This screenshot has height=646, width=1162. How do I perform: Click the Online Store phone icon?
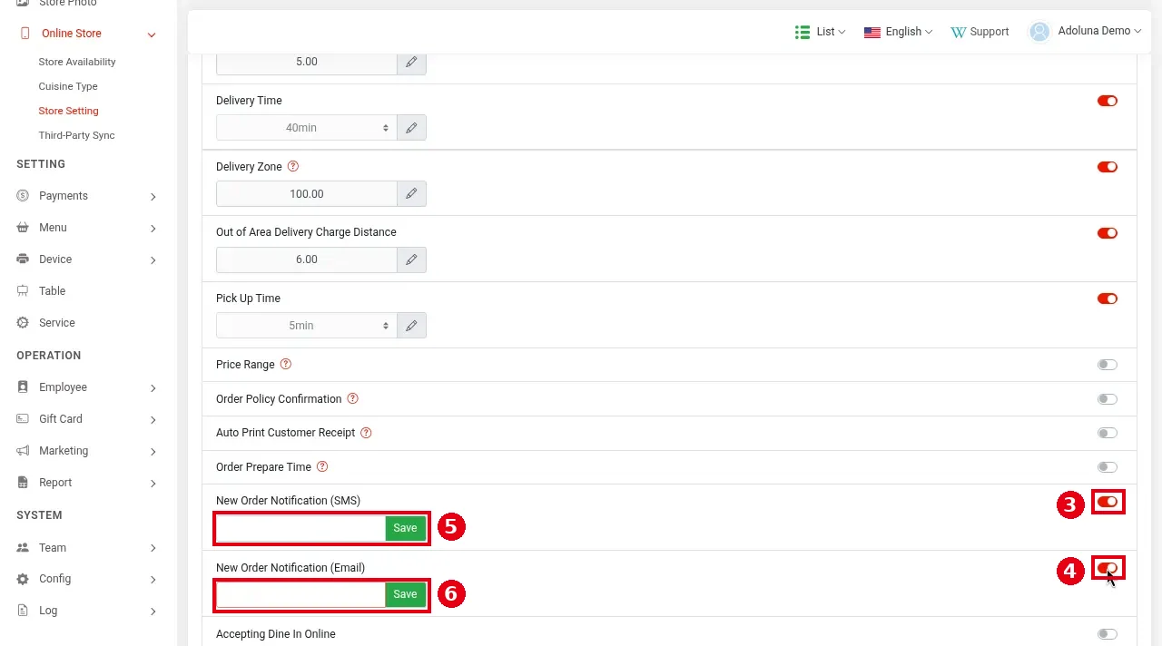(x=25, y=34)
